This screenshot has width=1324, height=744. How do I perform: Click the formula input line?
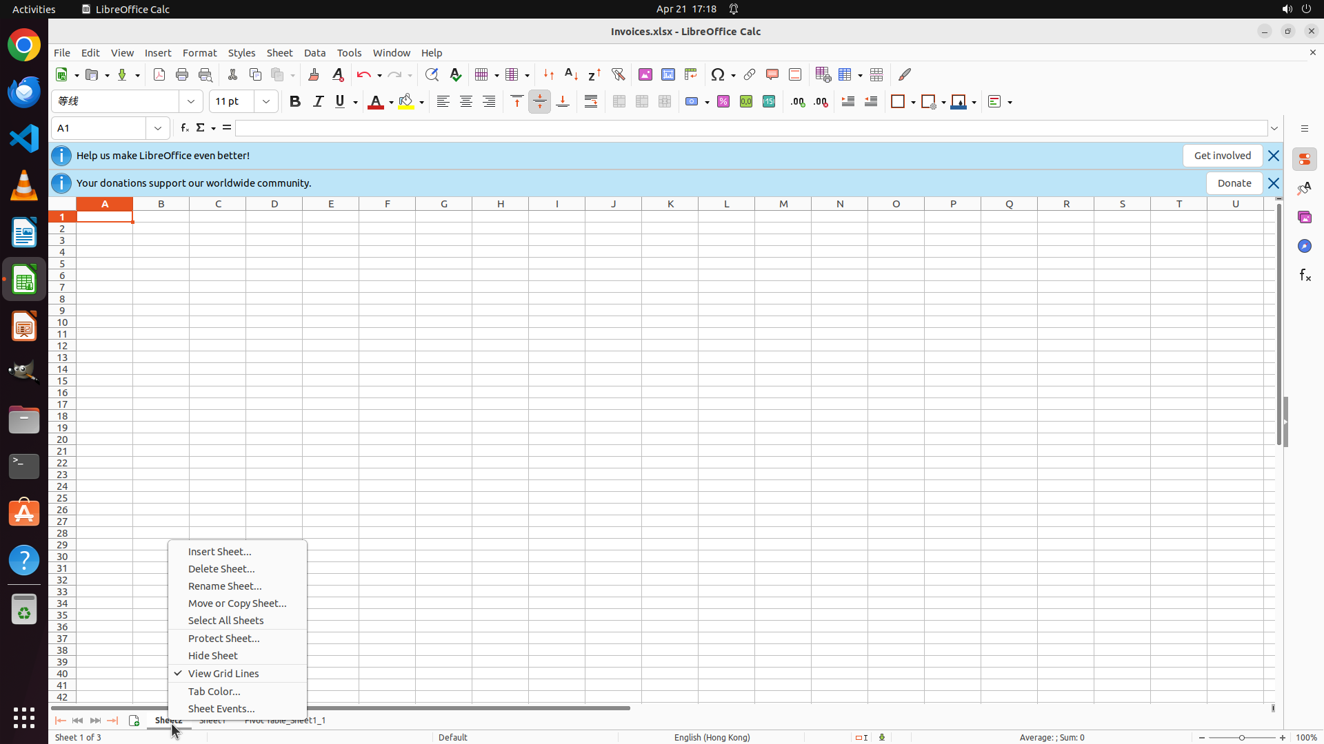pos(750,128)
